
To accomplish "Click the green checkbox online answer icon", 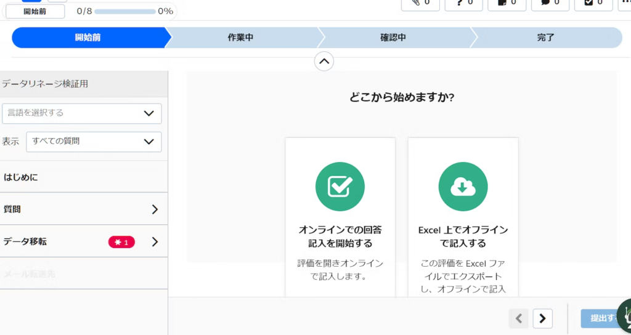I will (x=340, y=187).
